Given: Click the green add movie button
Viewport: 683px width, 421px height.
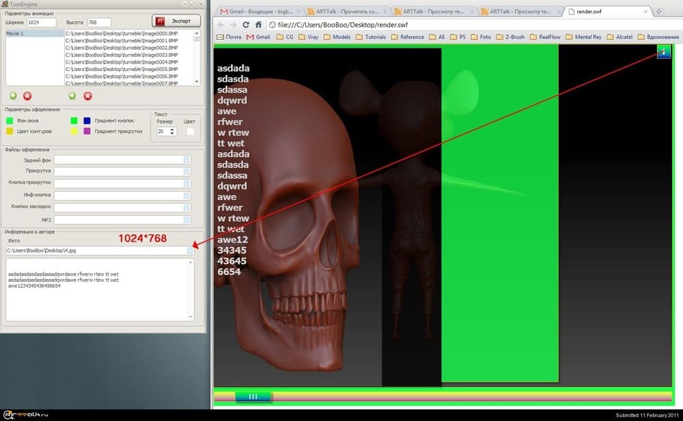Looking at the screenshot, I should (13, 96).
